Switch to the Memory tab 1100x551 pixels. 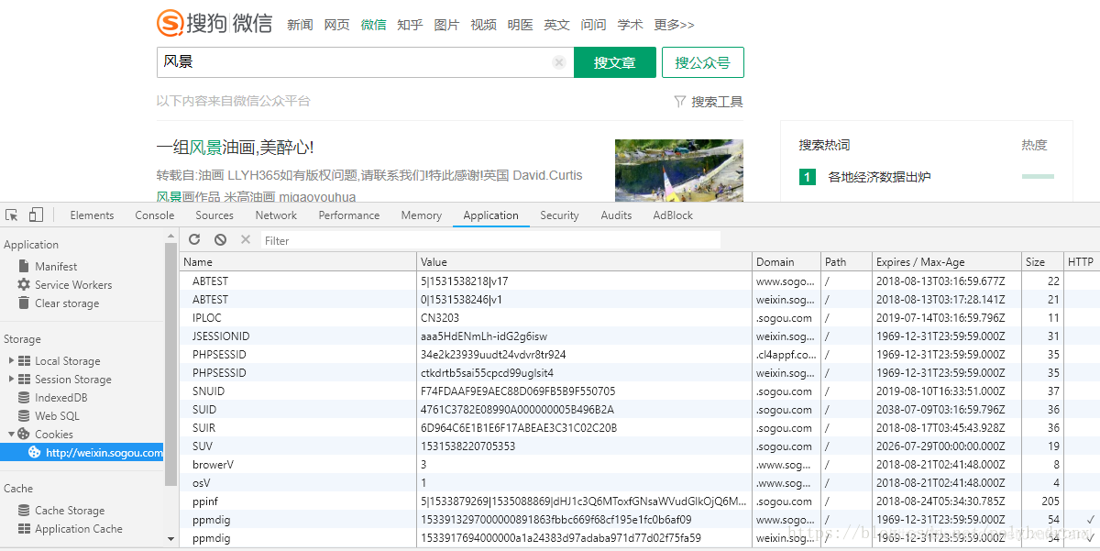click(422, 215)
